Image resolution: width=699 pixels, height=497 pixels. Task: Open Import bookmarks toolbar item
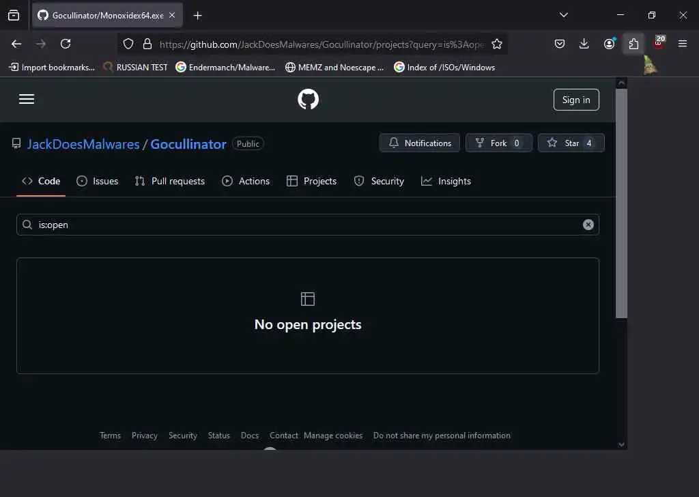52,68
